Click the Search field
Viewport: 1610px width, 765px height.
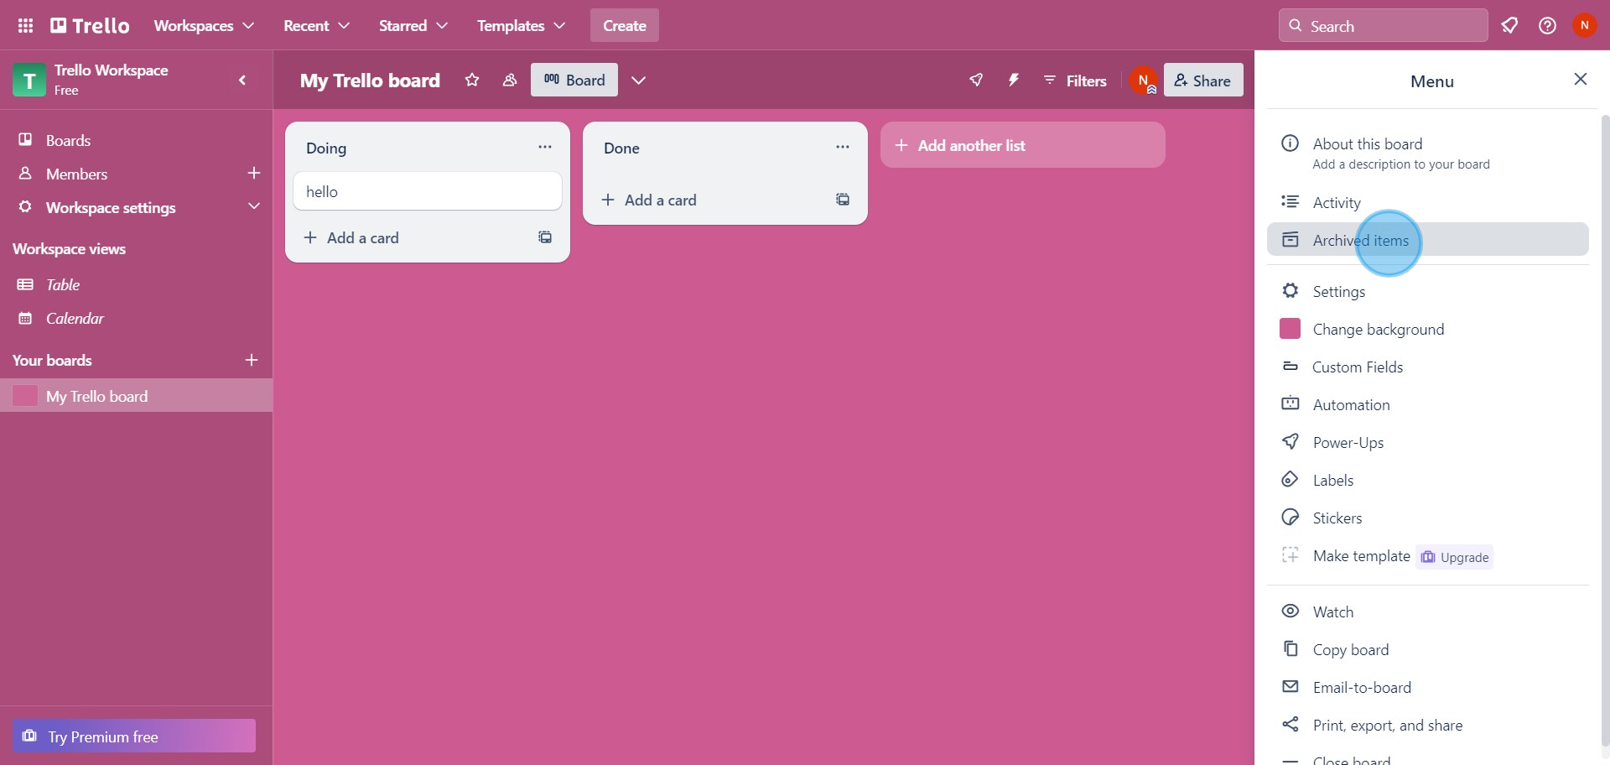tap(1384, 26)
